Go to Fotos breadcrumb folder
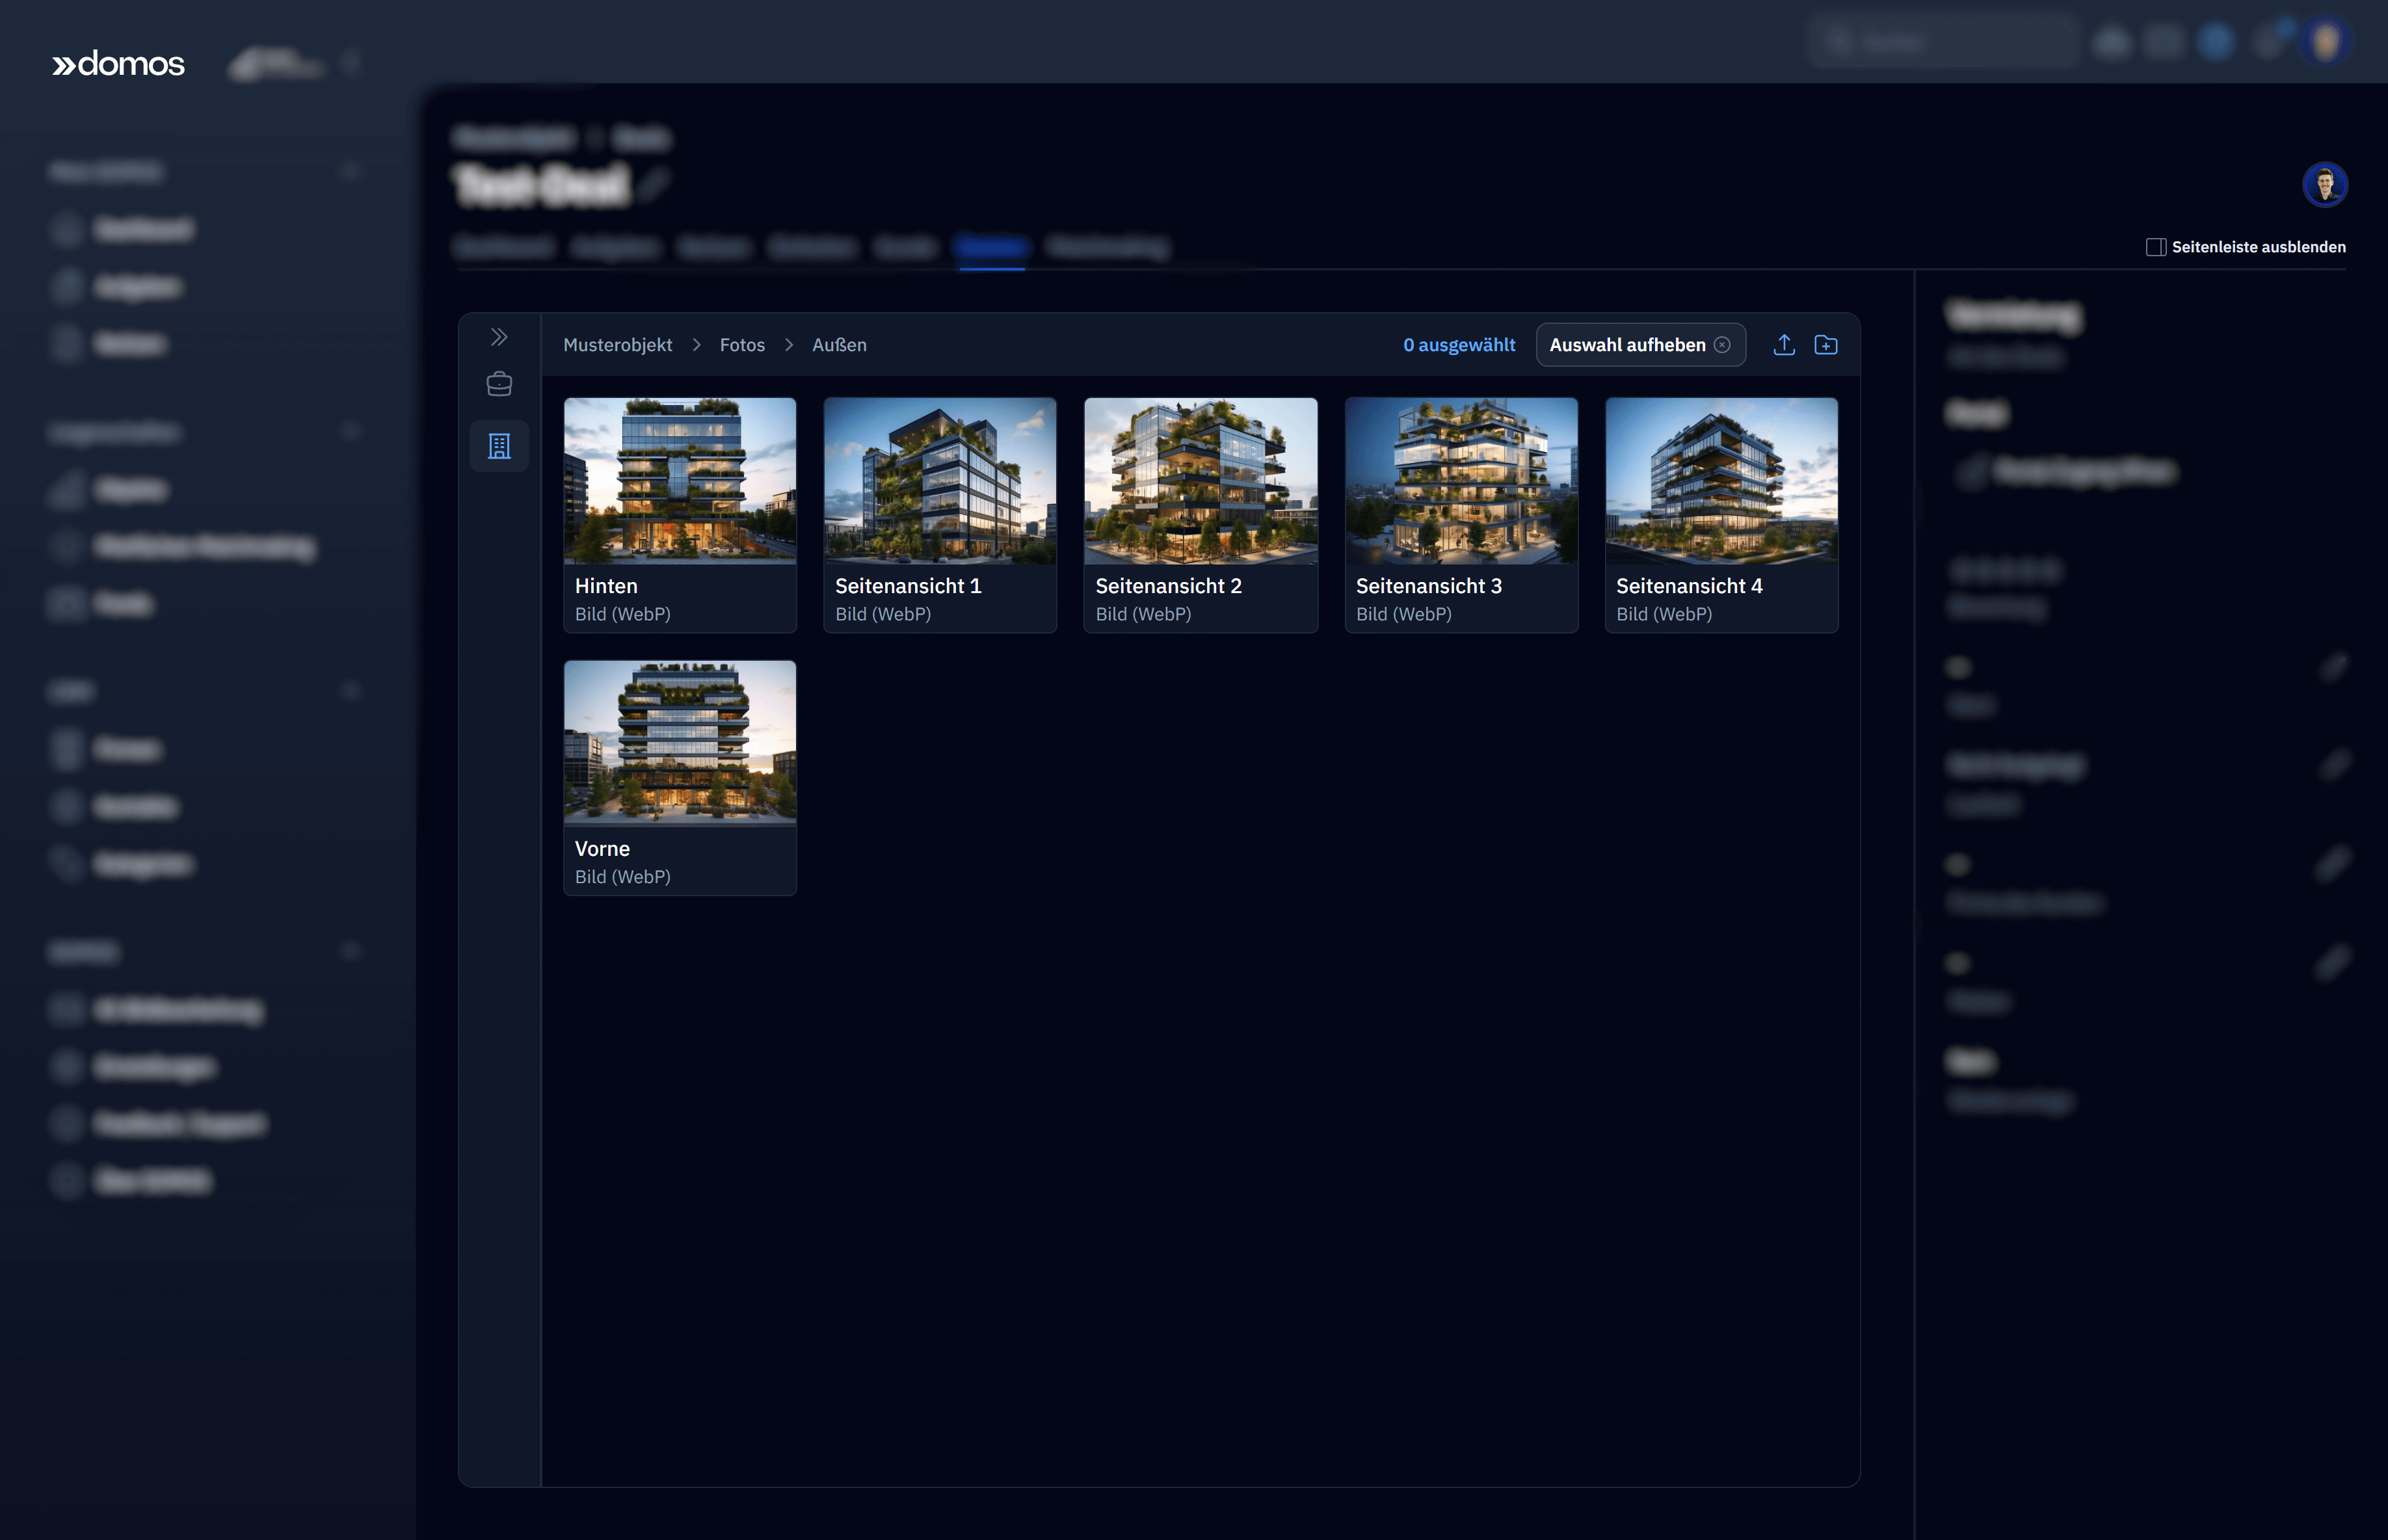This screenshot has width=2388, height=1540. coord(742,345)
